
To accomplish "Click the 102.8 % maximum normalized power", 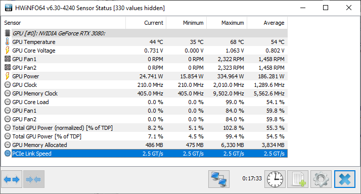I will point(234,128).
